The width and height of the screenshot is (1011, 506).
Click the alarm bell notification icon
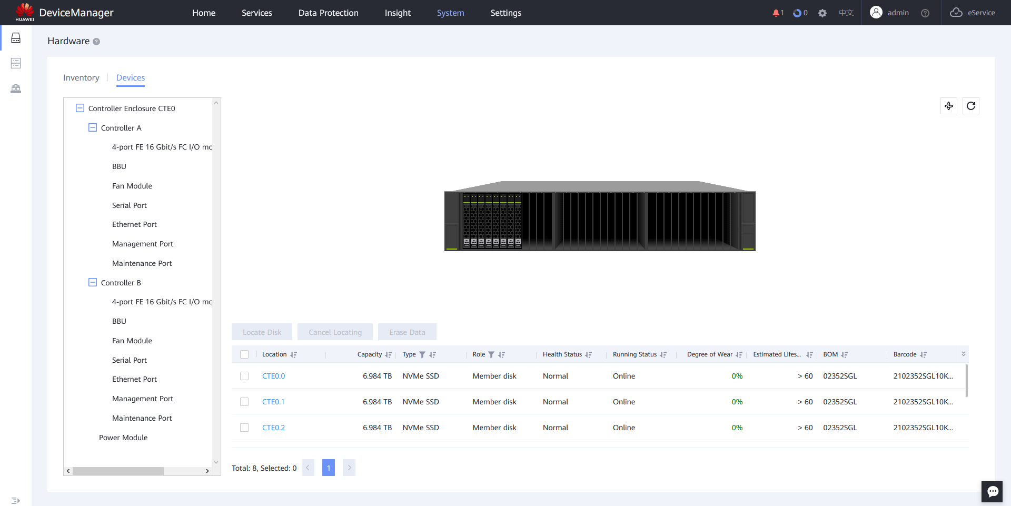776,13
